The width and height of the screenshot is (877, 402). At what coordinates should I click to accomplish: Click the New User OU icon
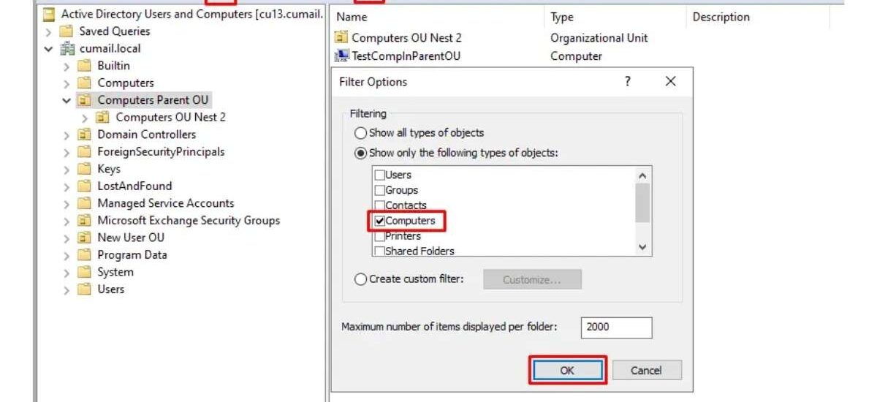pyautogui.click(x=85, y=238)
